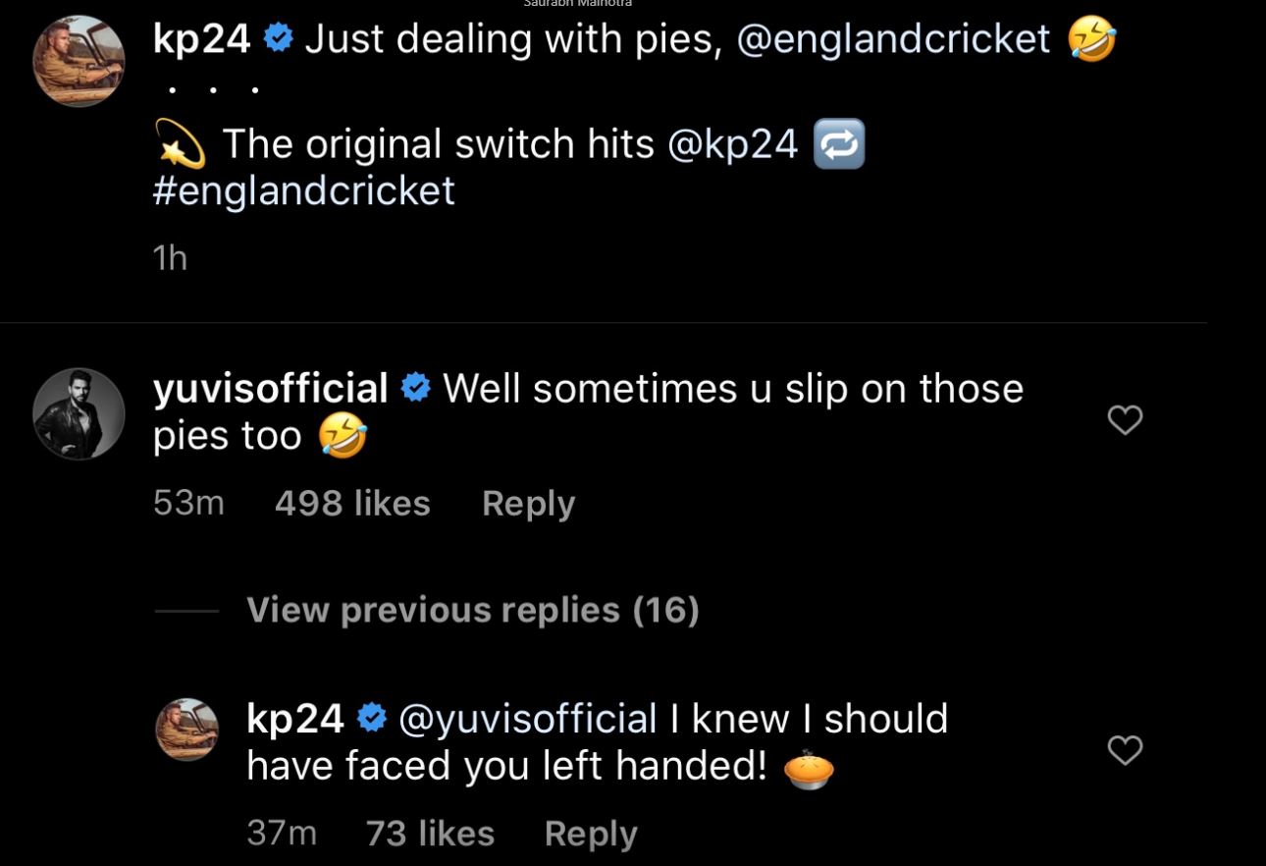Open the @englandcricket mention in caption
This screenshot has height=866, width=1266.
pyautogui.click(x=893, y=39)
